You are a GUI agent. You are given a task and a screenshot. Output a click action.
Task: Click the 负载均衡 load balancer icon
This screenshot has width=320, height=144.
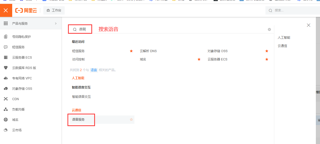[6, 109]
